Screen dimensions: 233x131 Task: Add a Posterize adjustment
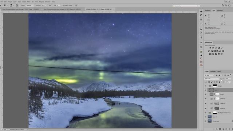[213, 54]
